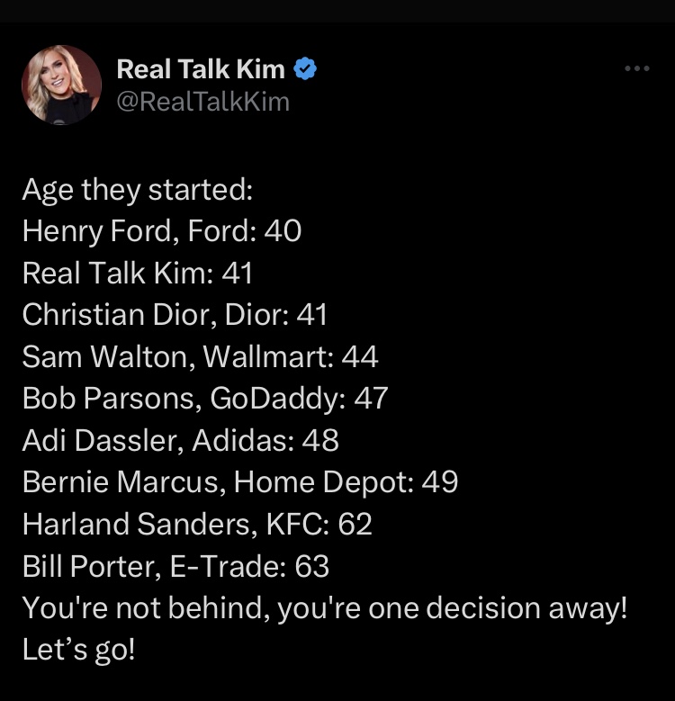
Task: Click the 'Adi Dassler, Adidas: 48' line
Action: tap(180, 440)
